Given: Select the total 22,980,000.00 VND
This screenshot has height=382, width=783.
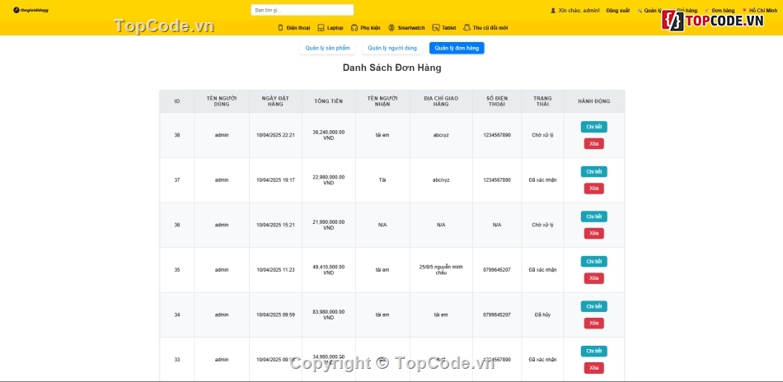Looking at the screenshot, I should click(329, 180).
